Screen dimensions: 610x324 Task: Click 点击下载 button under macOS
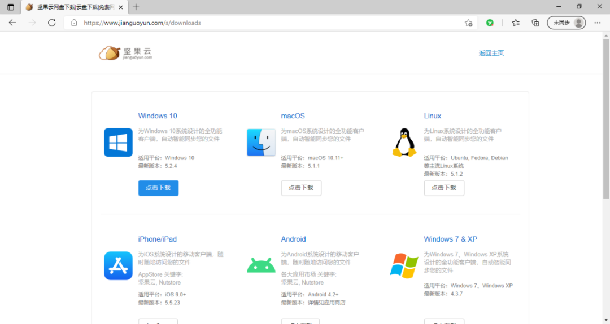(x=301, y=188)
